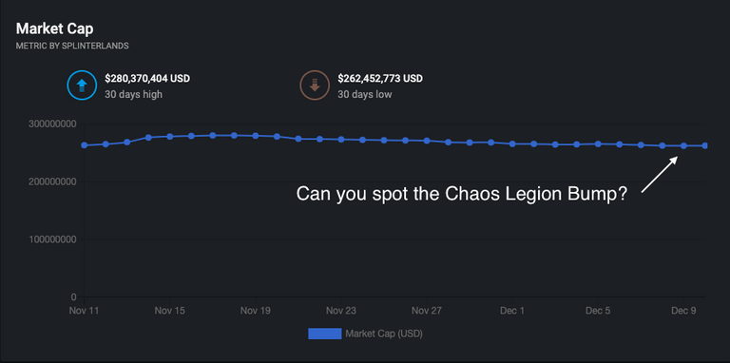This screenshot has height=363, width=730.
Task: Click the last data point on the chart line
Action: pyautogui.click(x=705, y=145)
